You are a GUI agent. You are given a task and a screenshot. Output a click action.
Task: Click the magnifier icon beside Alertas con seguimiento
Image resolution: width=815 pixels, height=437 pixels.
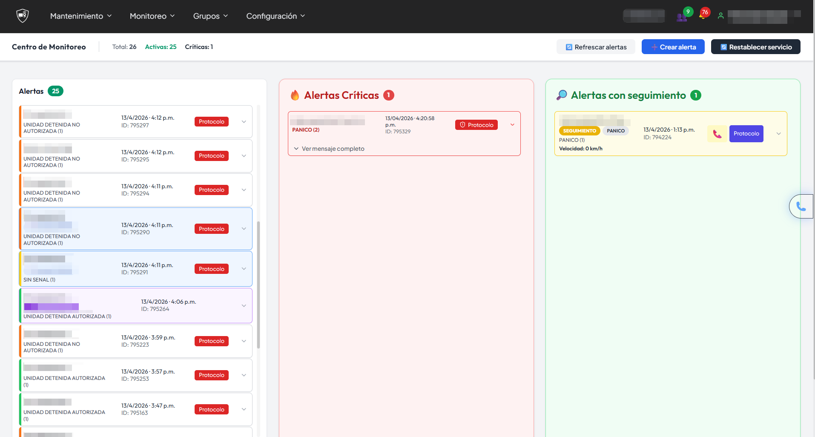562,95
